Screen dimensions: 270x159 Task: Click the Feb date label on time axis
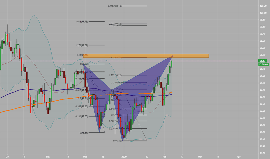point(165,157)
